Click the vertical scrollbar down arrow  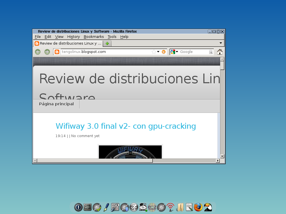click(x=222, y=156)
